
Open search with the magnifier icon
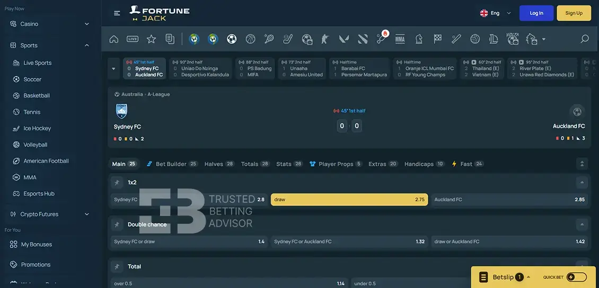point(585,39)
